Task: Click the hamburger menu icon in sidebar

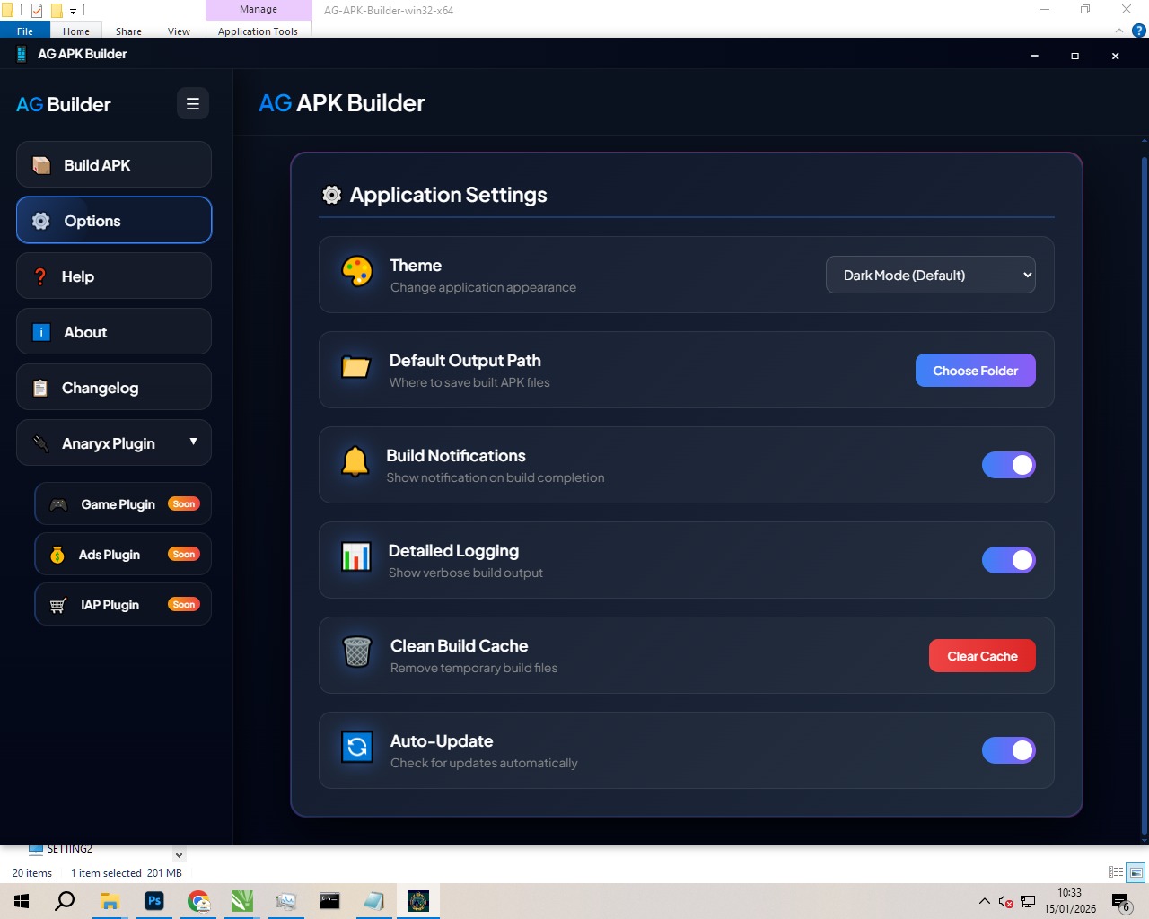Action: (193, 104)
